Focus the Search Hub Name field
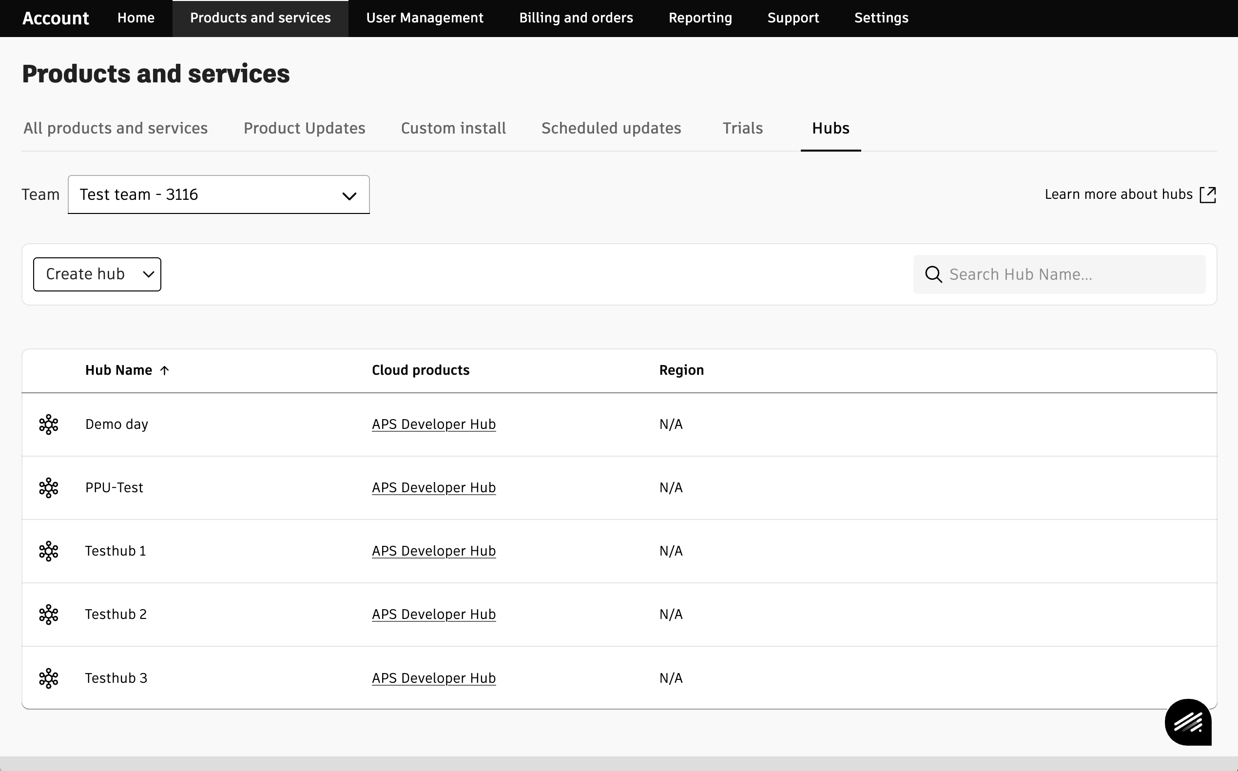Viewport: 1238px width, 771px height. (1071, 274)
